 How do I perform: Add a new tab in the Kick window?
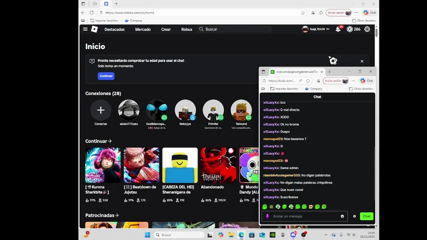click(329, 72)
